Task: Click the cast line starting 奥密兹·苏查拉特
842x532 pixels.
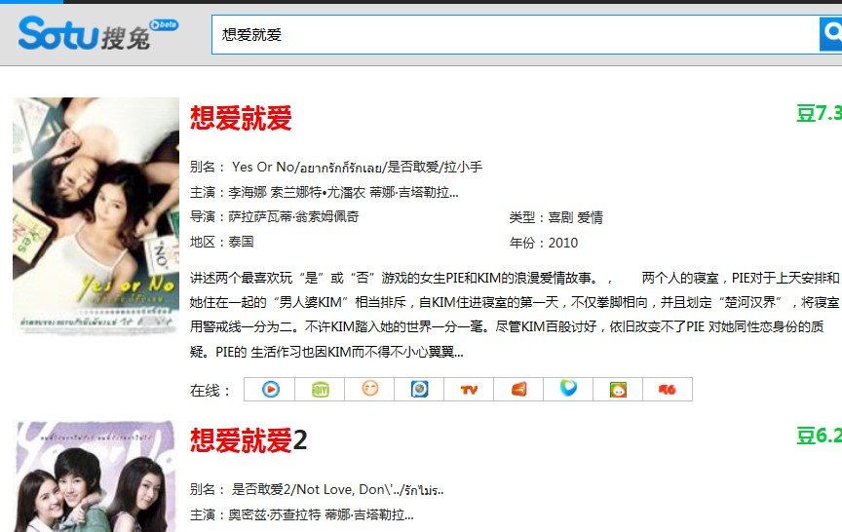Action: pyautogui.click(x=301, y=514)
